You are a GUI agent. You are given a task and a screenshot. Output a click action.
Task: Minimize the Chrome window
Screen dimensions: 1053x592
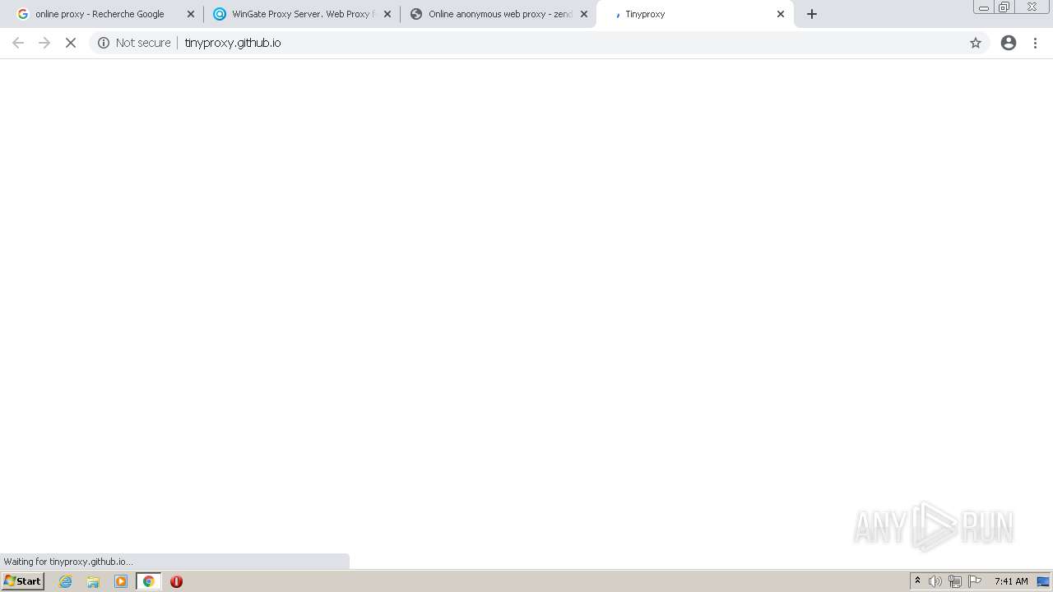984,7
